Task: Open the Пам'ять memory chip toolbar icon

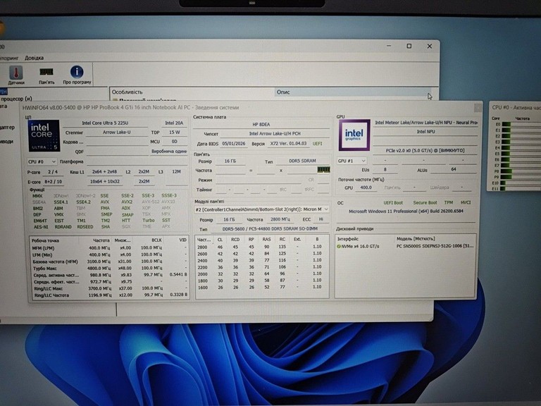Action: (x=46, y=75)
